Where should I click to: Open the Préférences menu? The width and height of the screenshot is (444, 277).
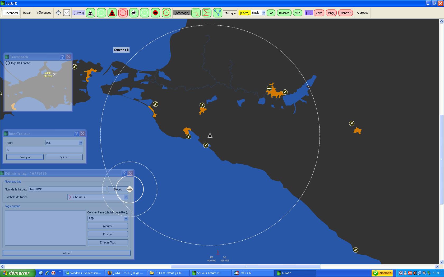(43, 13)
